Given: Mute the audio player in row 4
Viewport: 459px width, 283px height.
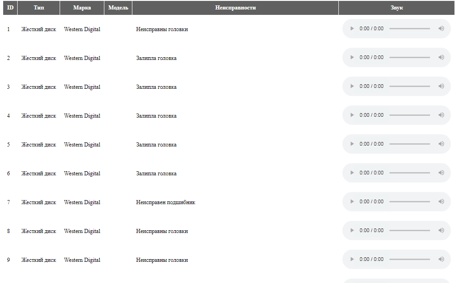Looking at the screenshot, I should 441,115.
